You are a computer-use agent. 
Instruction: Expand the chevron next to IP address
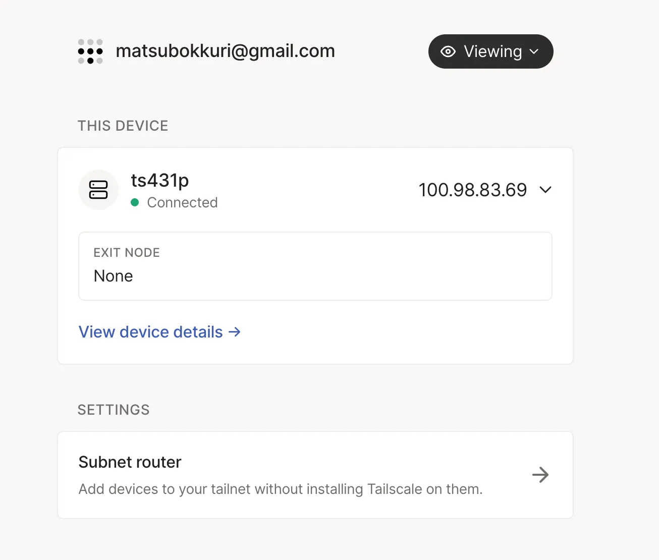pyautogui.click(x=545, y=190)
